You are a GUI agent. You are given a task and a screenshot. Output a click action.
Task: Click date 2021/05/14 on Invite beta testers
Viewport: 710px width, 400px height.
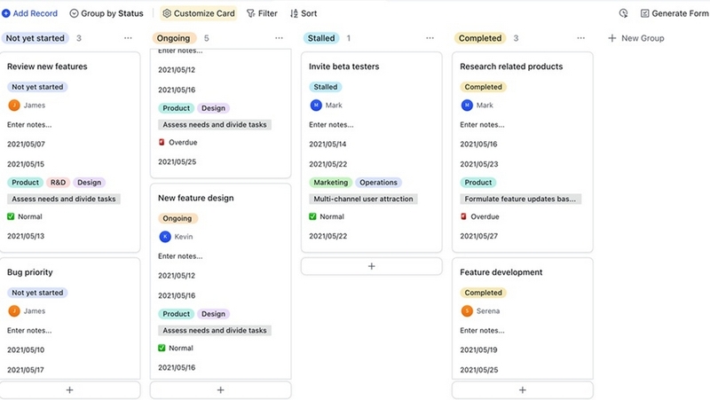[x=327, y=144]
